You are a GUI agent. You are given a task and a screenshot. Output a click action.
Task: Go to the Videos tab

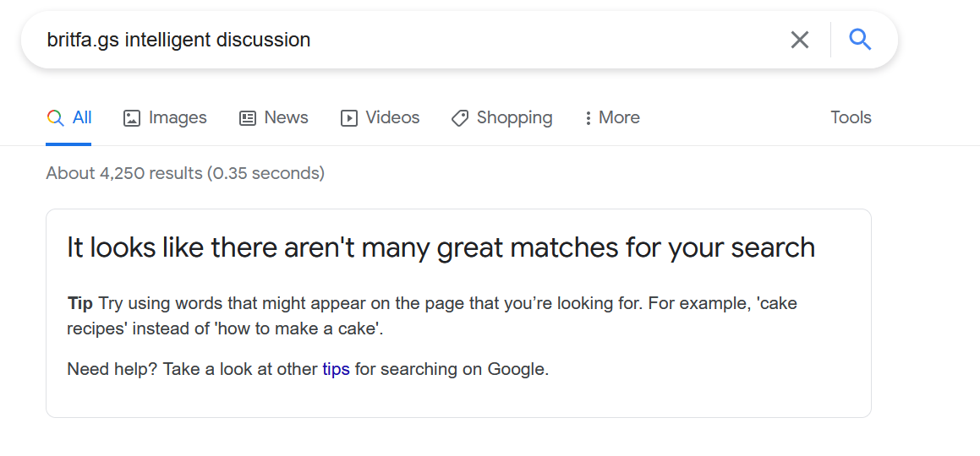click(380, 118)
